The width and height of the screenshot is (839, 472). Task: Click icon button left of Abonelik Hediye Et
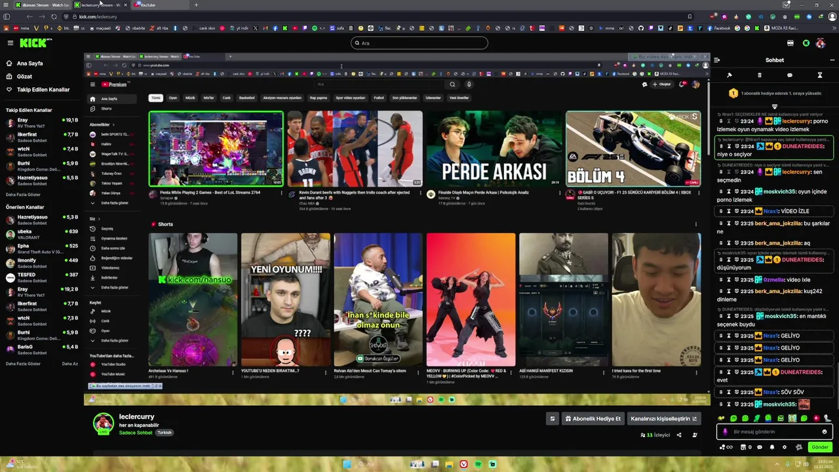[552, 419]
